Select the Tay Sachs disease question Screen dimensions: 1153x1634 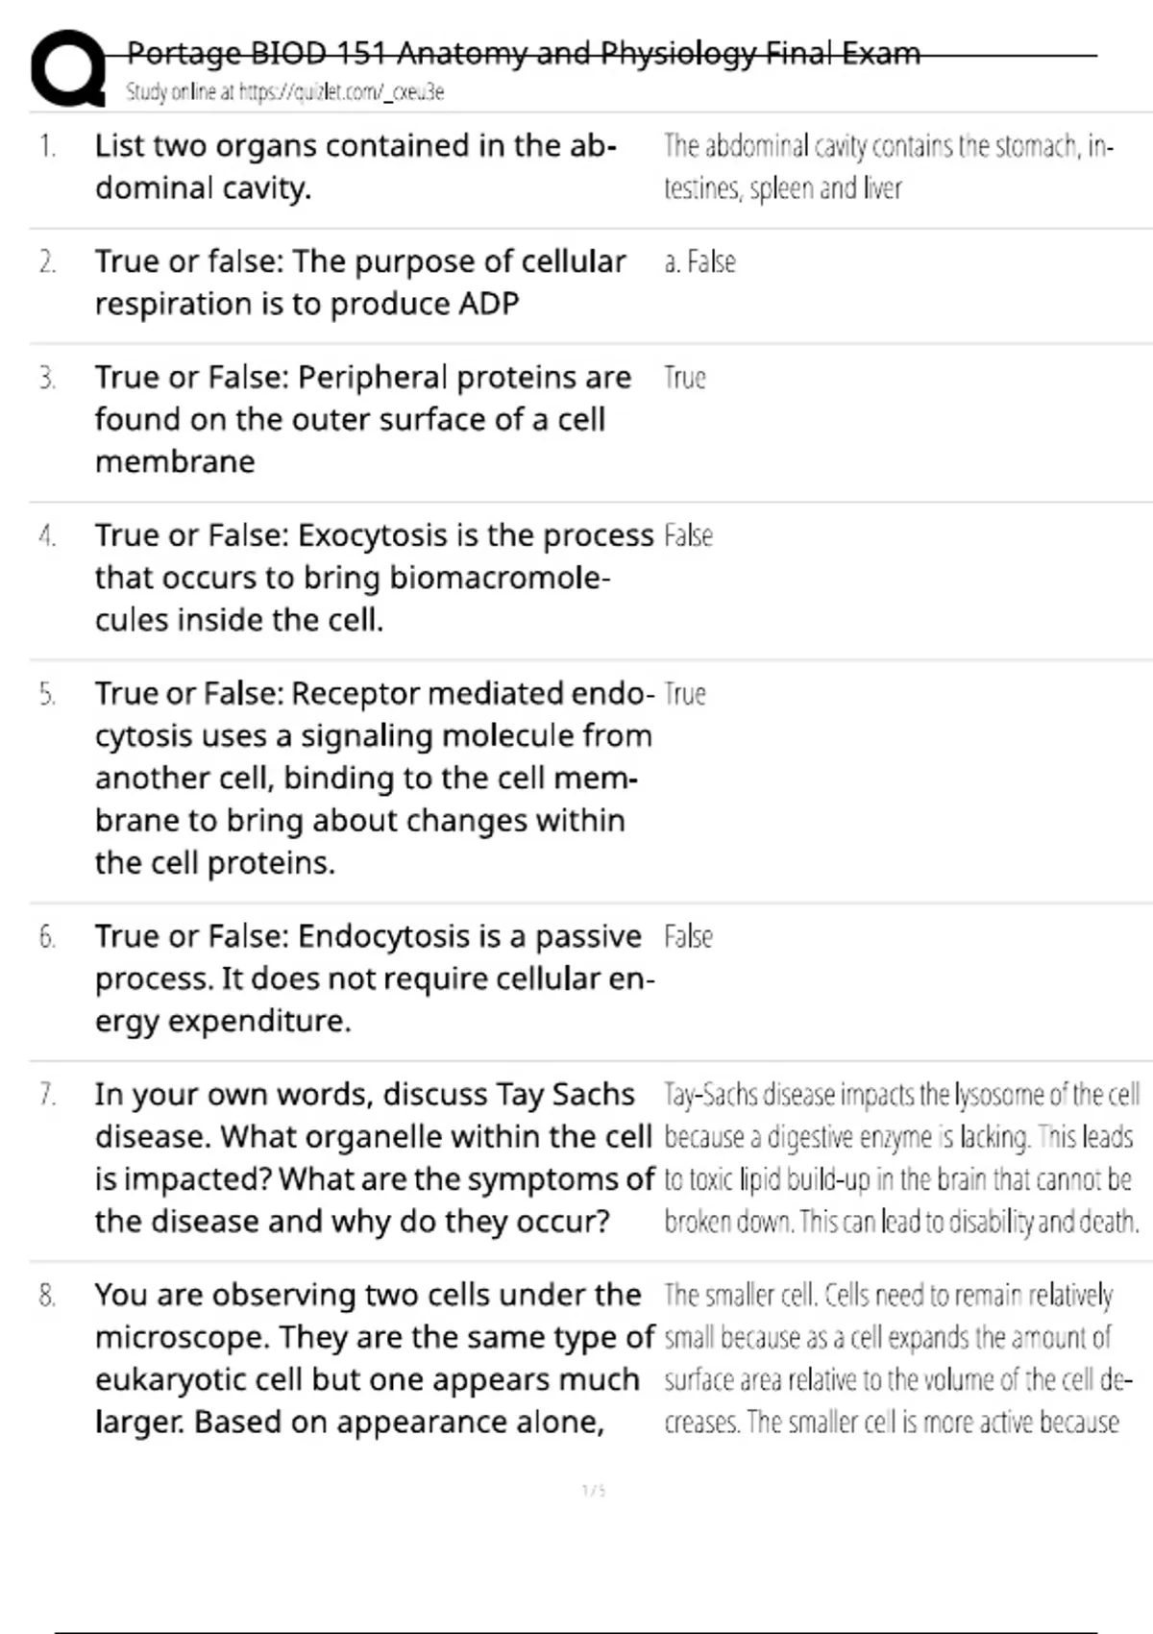(373, 1157)
